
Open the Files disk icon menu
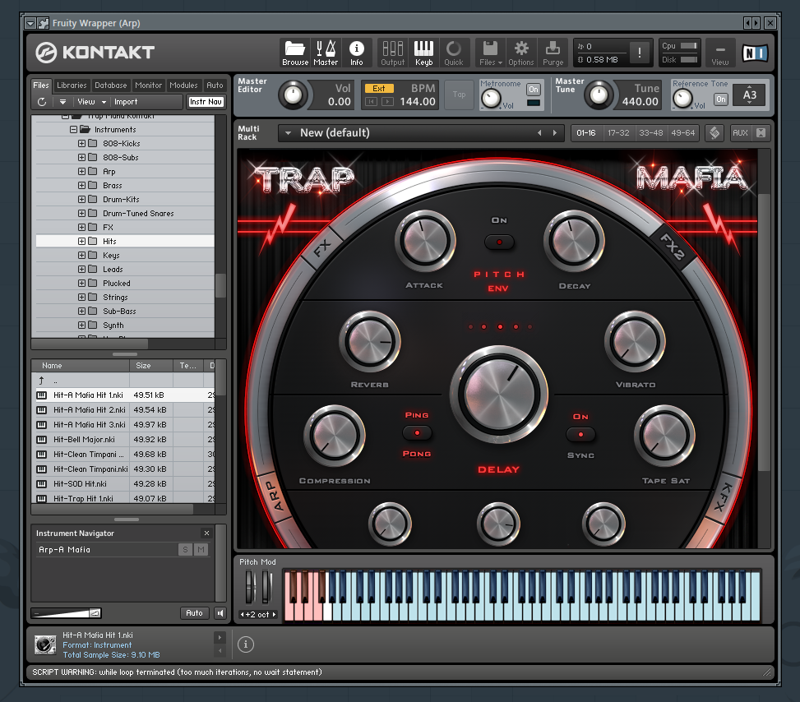490,53
